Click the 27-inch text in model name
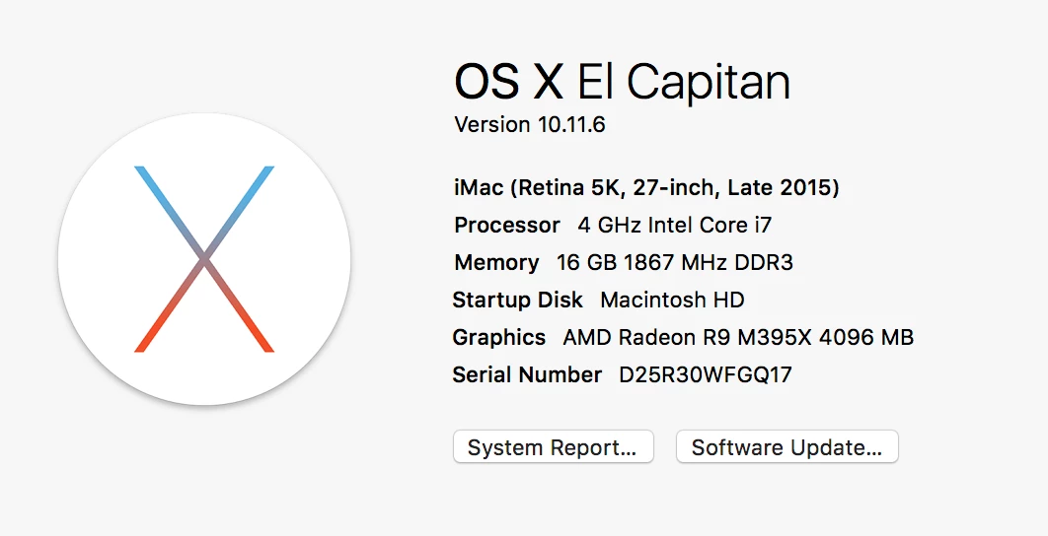Viewport: 1048px width, 536px height. click(x=676, y=188)
